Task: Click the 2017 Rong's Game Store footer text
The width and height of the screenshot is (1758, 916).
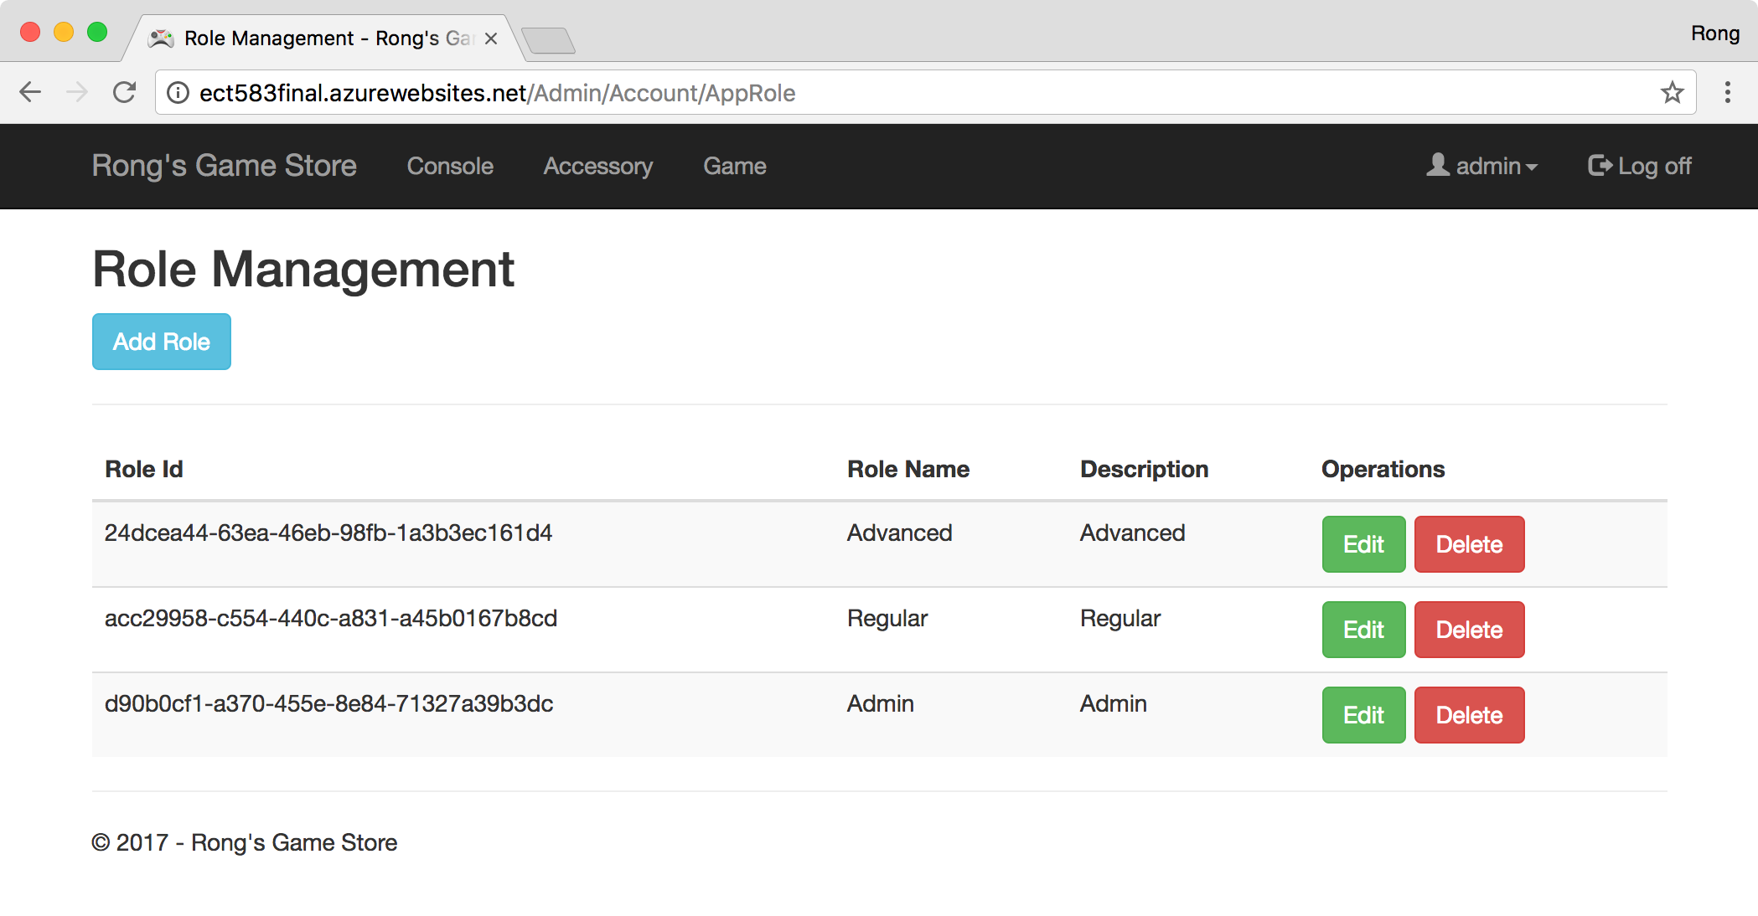Action: point(244,842)
